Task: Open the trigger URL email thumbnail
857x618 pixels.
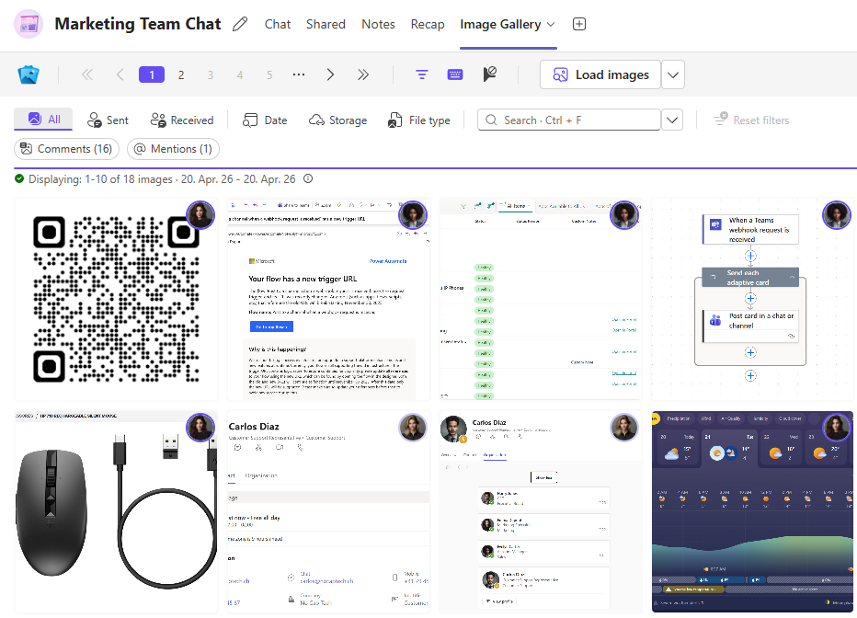Action: (x=329, y=299)
